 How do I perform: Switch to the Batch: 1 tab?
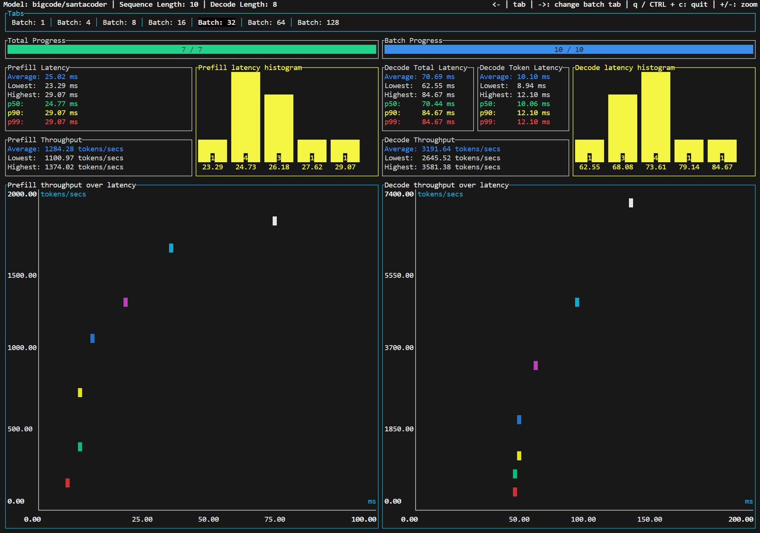pos(28,23)
